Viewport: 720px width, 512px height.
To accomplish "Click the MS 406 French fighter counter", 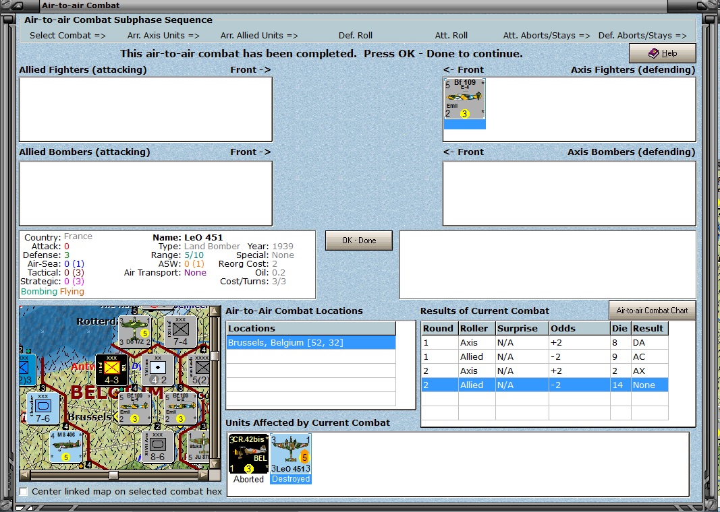I will [x=65, y=447].
